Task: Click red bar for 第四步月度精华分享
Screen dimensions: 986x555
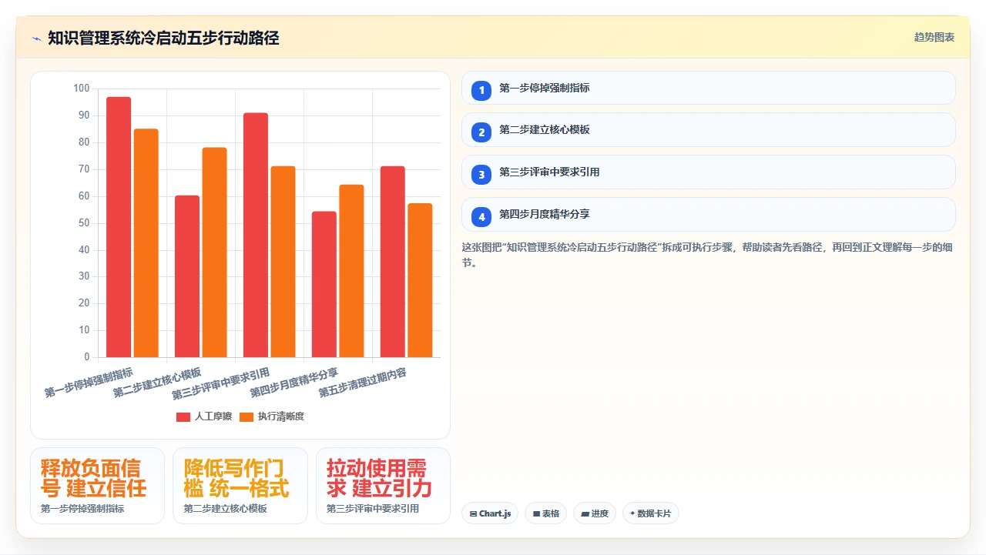Action: 324,284
